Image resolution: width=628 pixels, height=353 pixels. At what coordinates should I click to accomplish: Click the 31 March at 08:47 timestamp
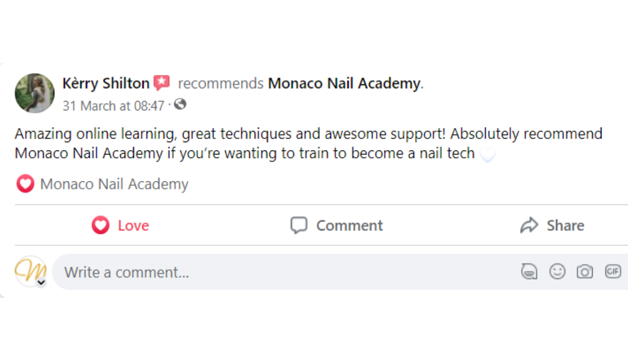tap(113, 105)
